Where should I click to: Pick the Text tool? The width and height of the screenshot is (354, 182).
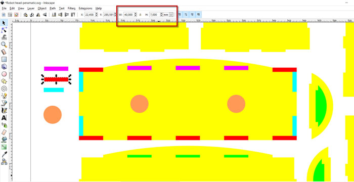pyautogui.click(x=4, y=118)
